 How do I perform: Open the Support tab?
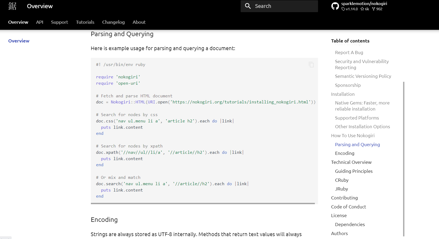click(x=59, y=22)
